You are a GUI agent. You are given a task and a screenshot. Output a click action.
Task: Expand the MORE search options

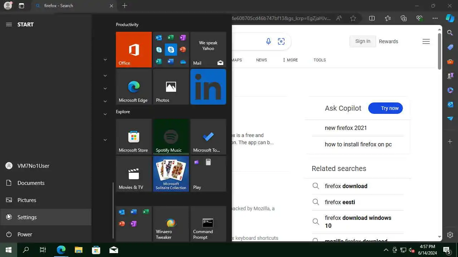(x=290, y=60)
